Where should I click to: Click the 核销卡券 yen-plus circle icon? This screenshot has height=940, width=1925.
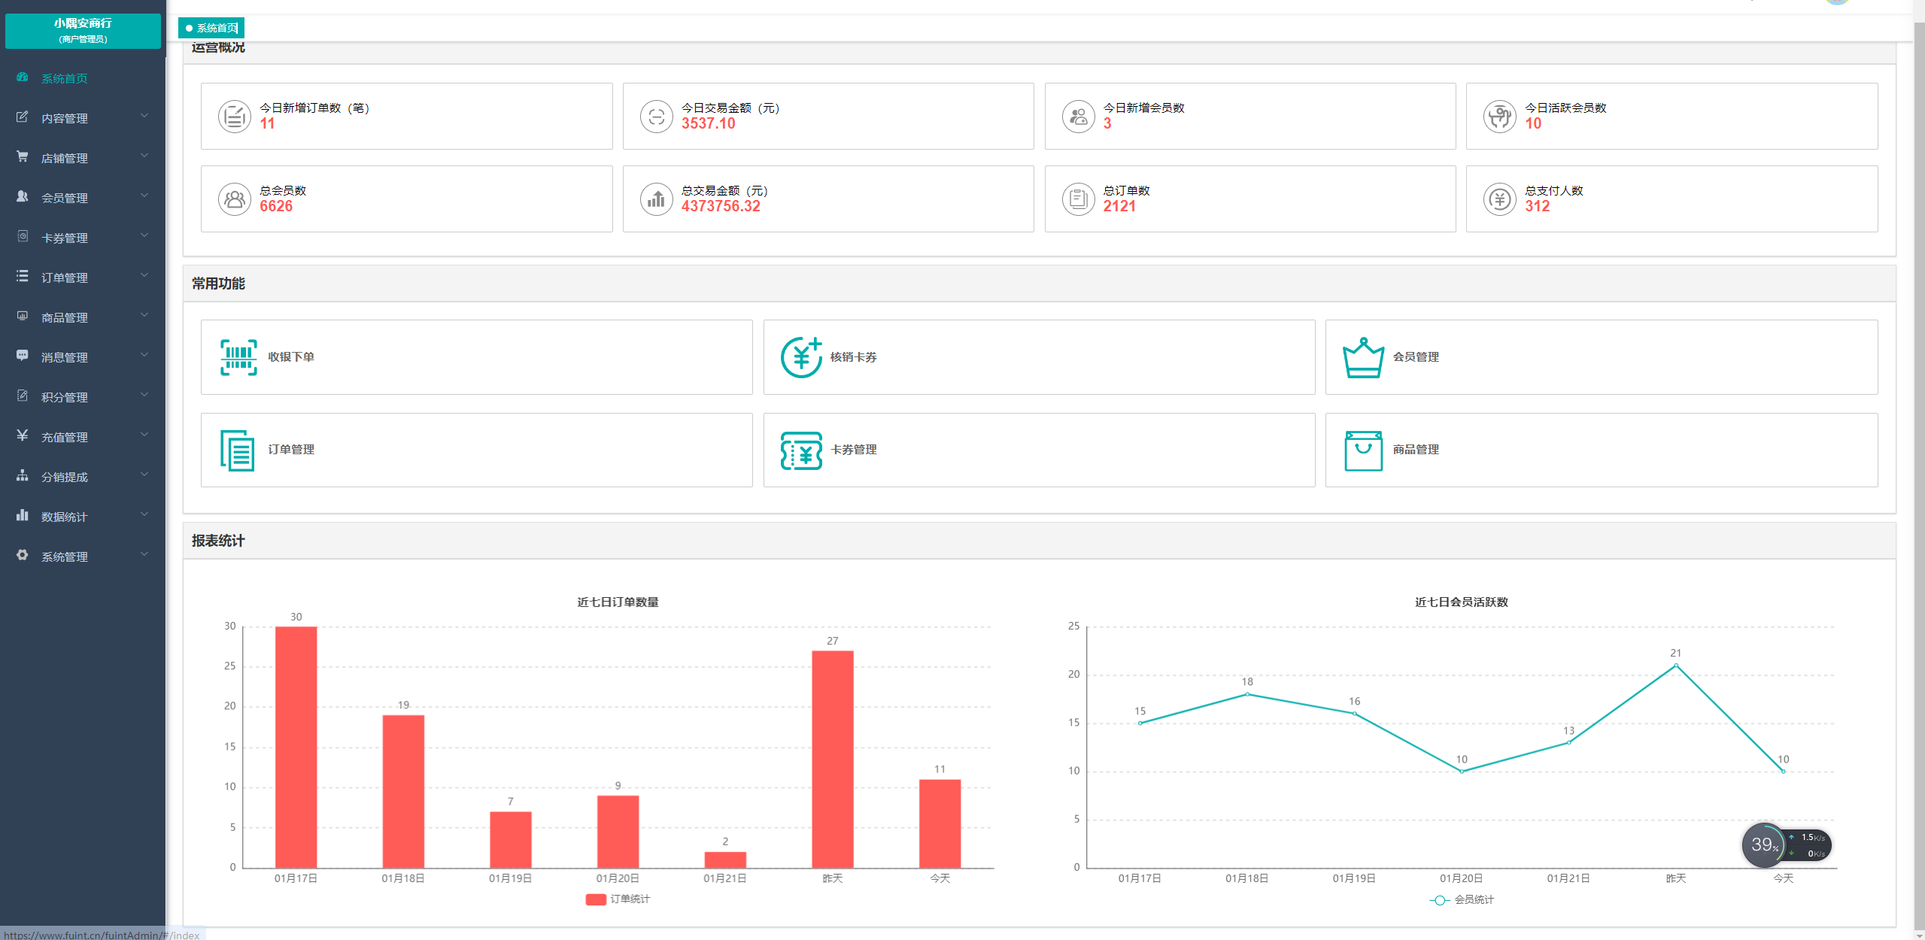(801, 357)
